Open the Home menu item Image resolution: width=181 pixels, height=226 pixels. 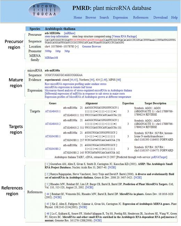click(78, 17)
